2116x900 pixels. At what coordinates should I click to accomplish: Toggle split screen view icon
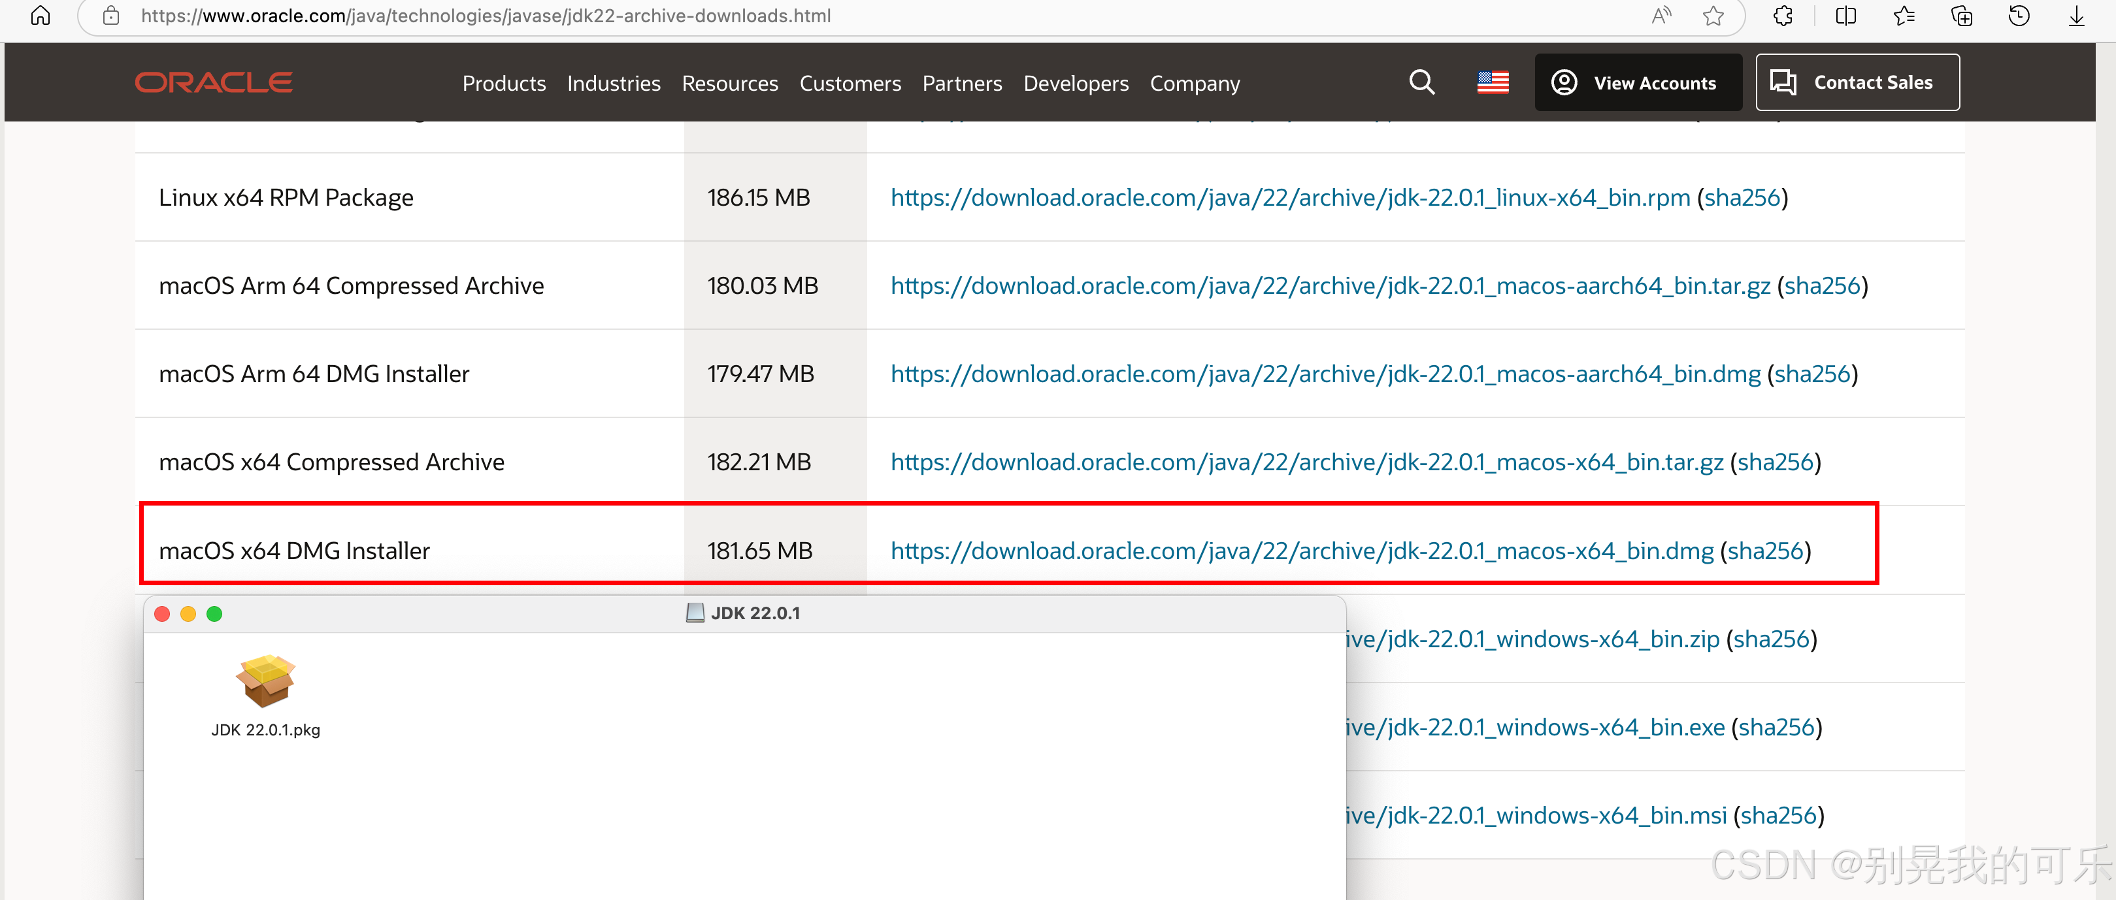(1845, 16)
